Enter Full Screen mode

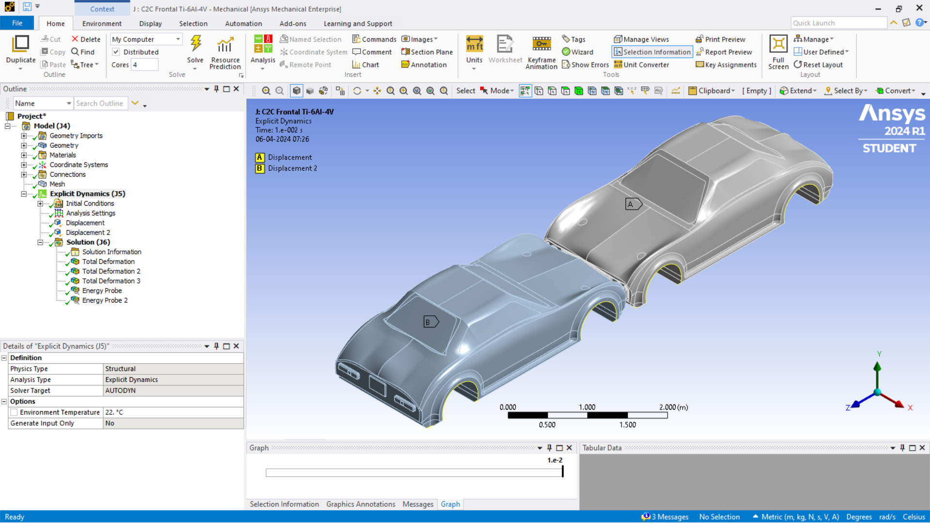(778, 44)
